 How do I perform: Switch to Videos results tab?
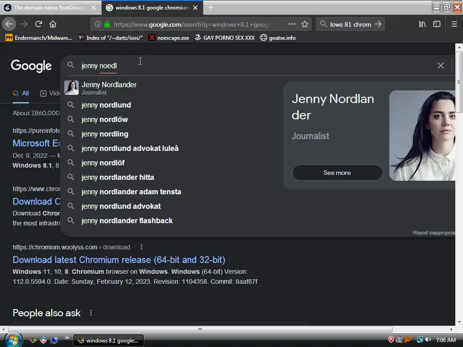coord(50,94)
